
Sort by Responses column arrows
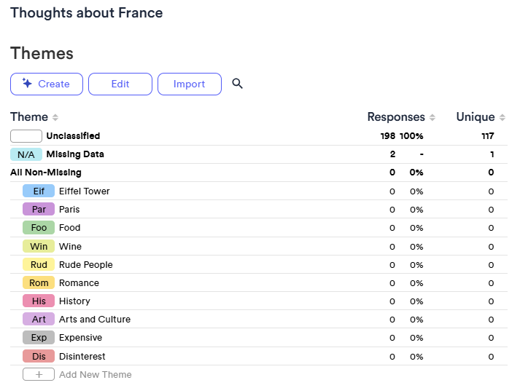point(432,117)
